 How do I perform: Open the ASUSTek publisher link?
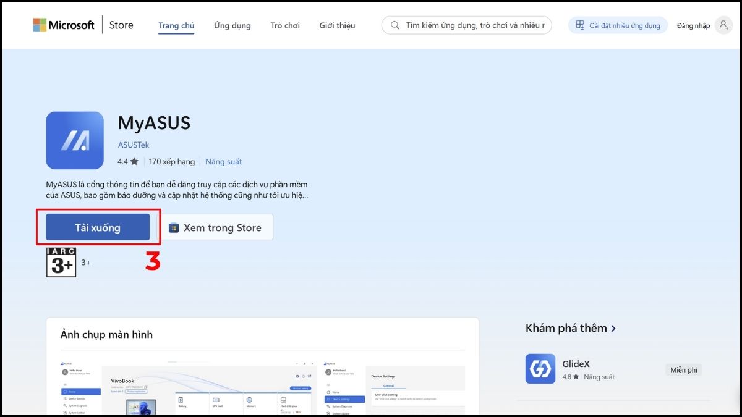click(x=134, y=145)
